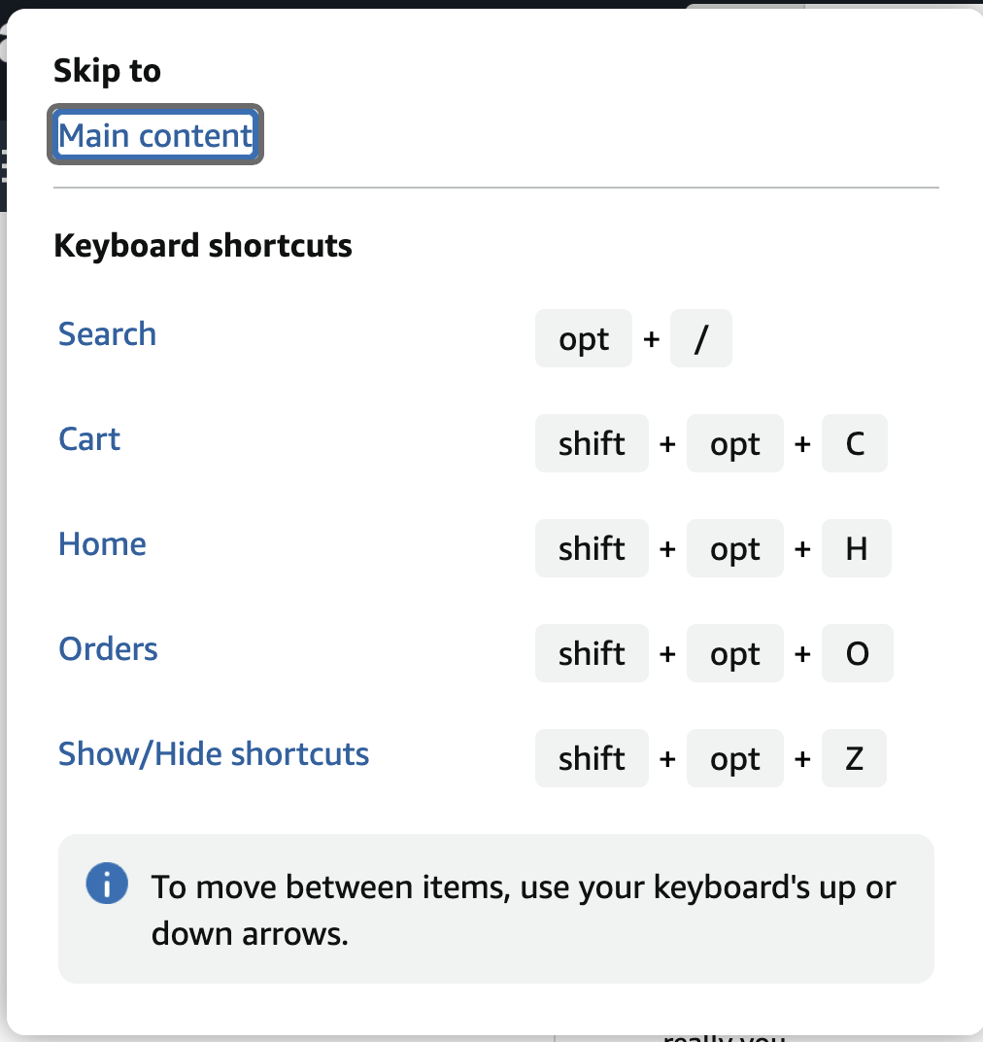Follow the Main content skip link
This screenshot has height=1042, width=983.
coord(155,135)
